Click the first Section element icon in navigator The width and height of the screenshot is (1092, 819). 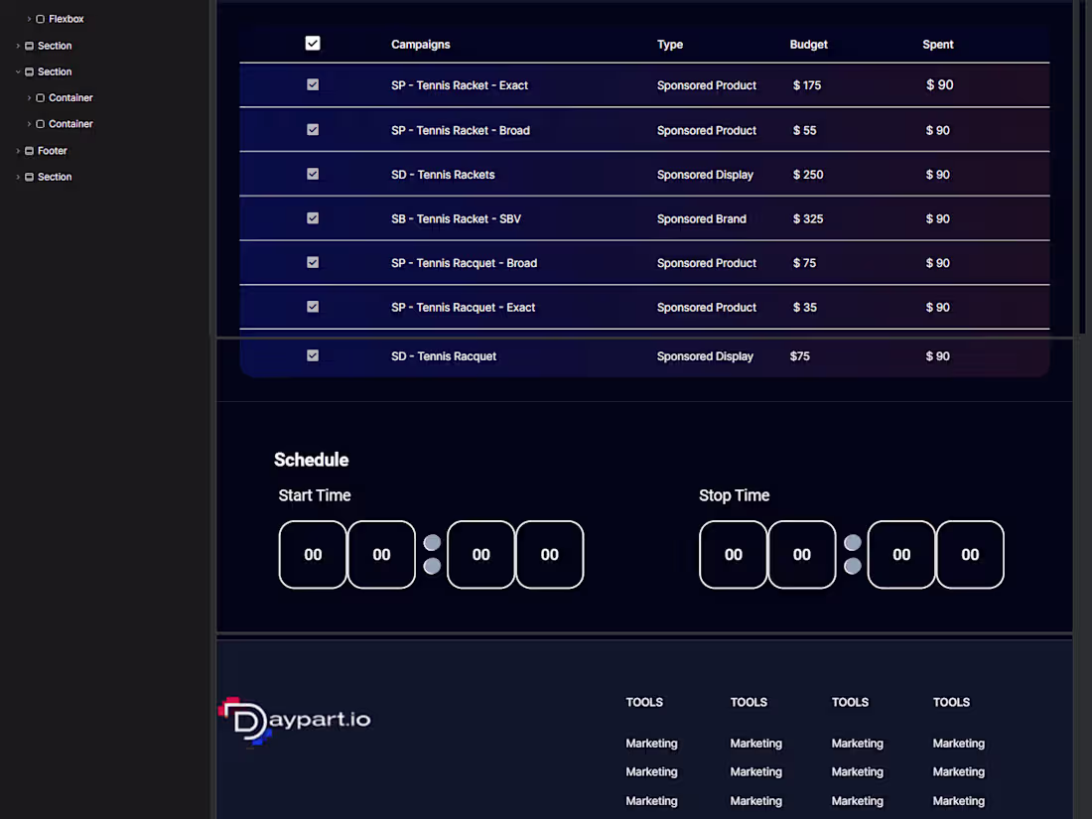30,45
